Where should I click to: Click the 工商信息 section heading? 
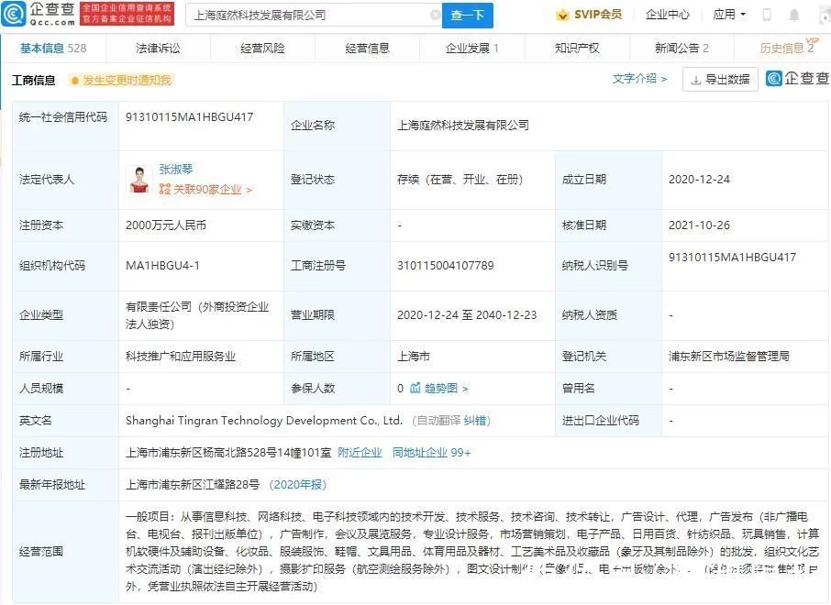pyautogui.click(x=33, y=81)
